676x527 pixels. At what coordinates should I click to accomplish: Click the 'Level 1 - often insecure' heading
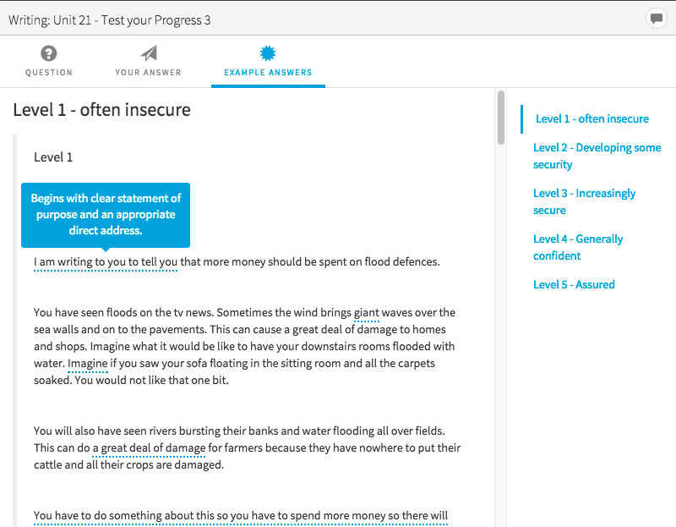tap(101, 110)
